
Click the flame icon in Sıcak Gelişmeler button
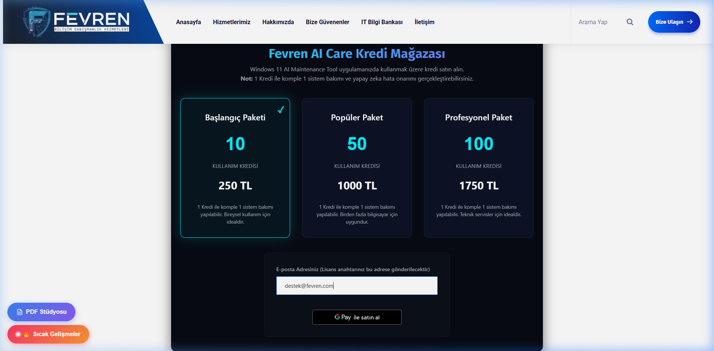(26, 334)
